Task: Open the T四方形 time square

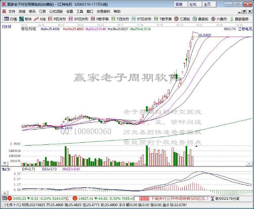Action: click(x=113, y=19)
